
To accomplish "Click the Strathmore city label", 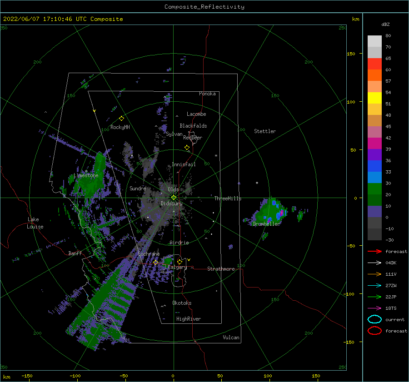I will coord(221,269).
